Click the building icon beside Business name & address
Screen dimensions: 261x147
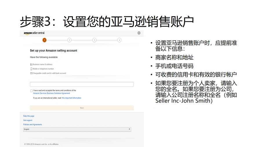coord(31,64)
